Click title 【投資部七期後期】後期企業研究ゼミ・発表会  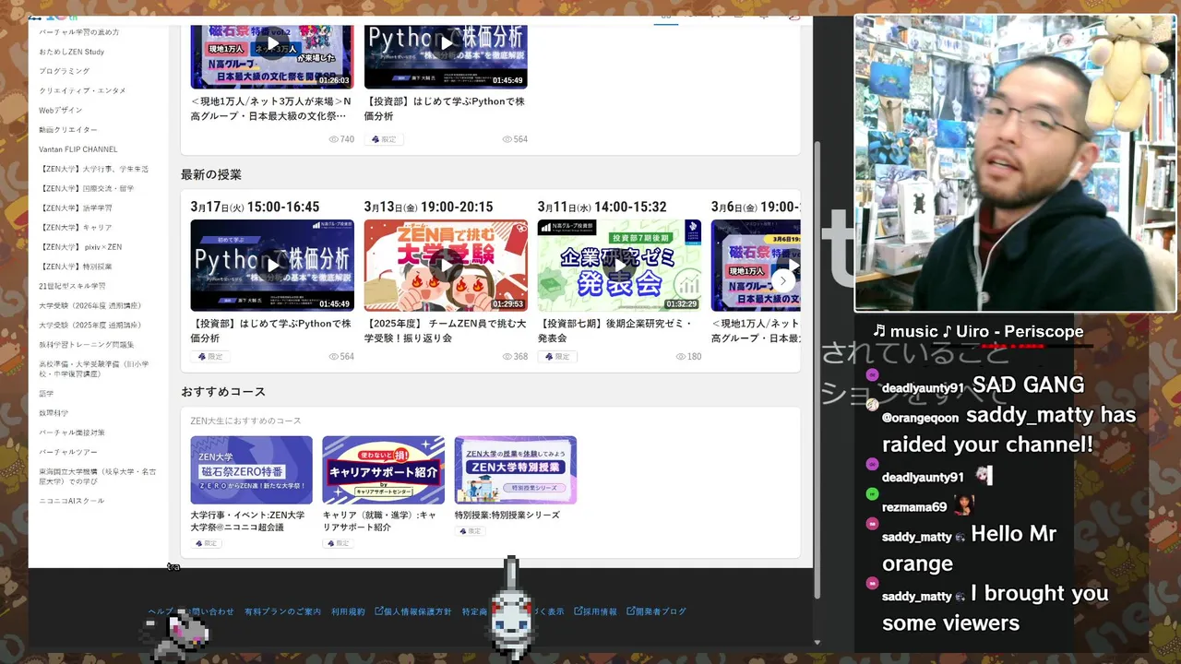(x=615, y=331)
